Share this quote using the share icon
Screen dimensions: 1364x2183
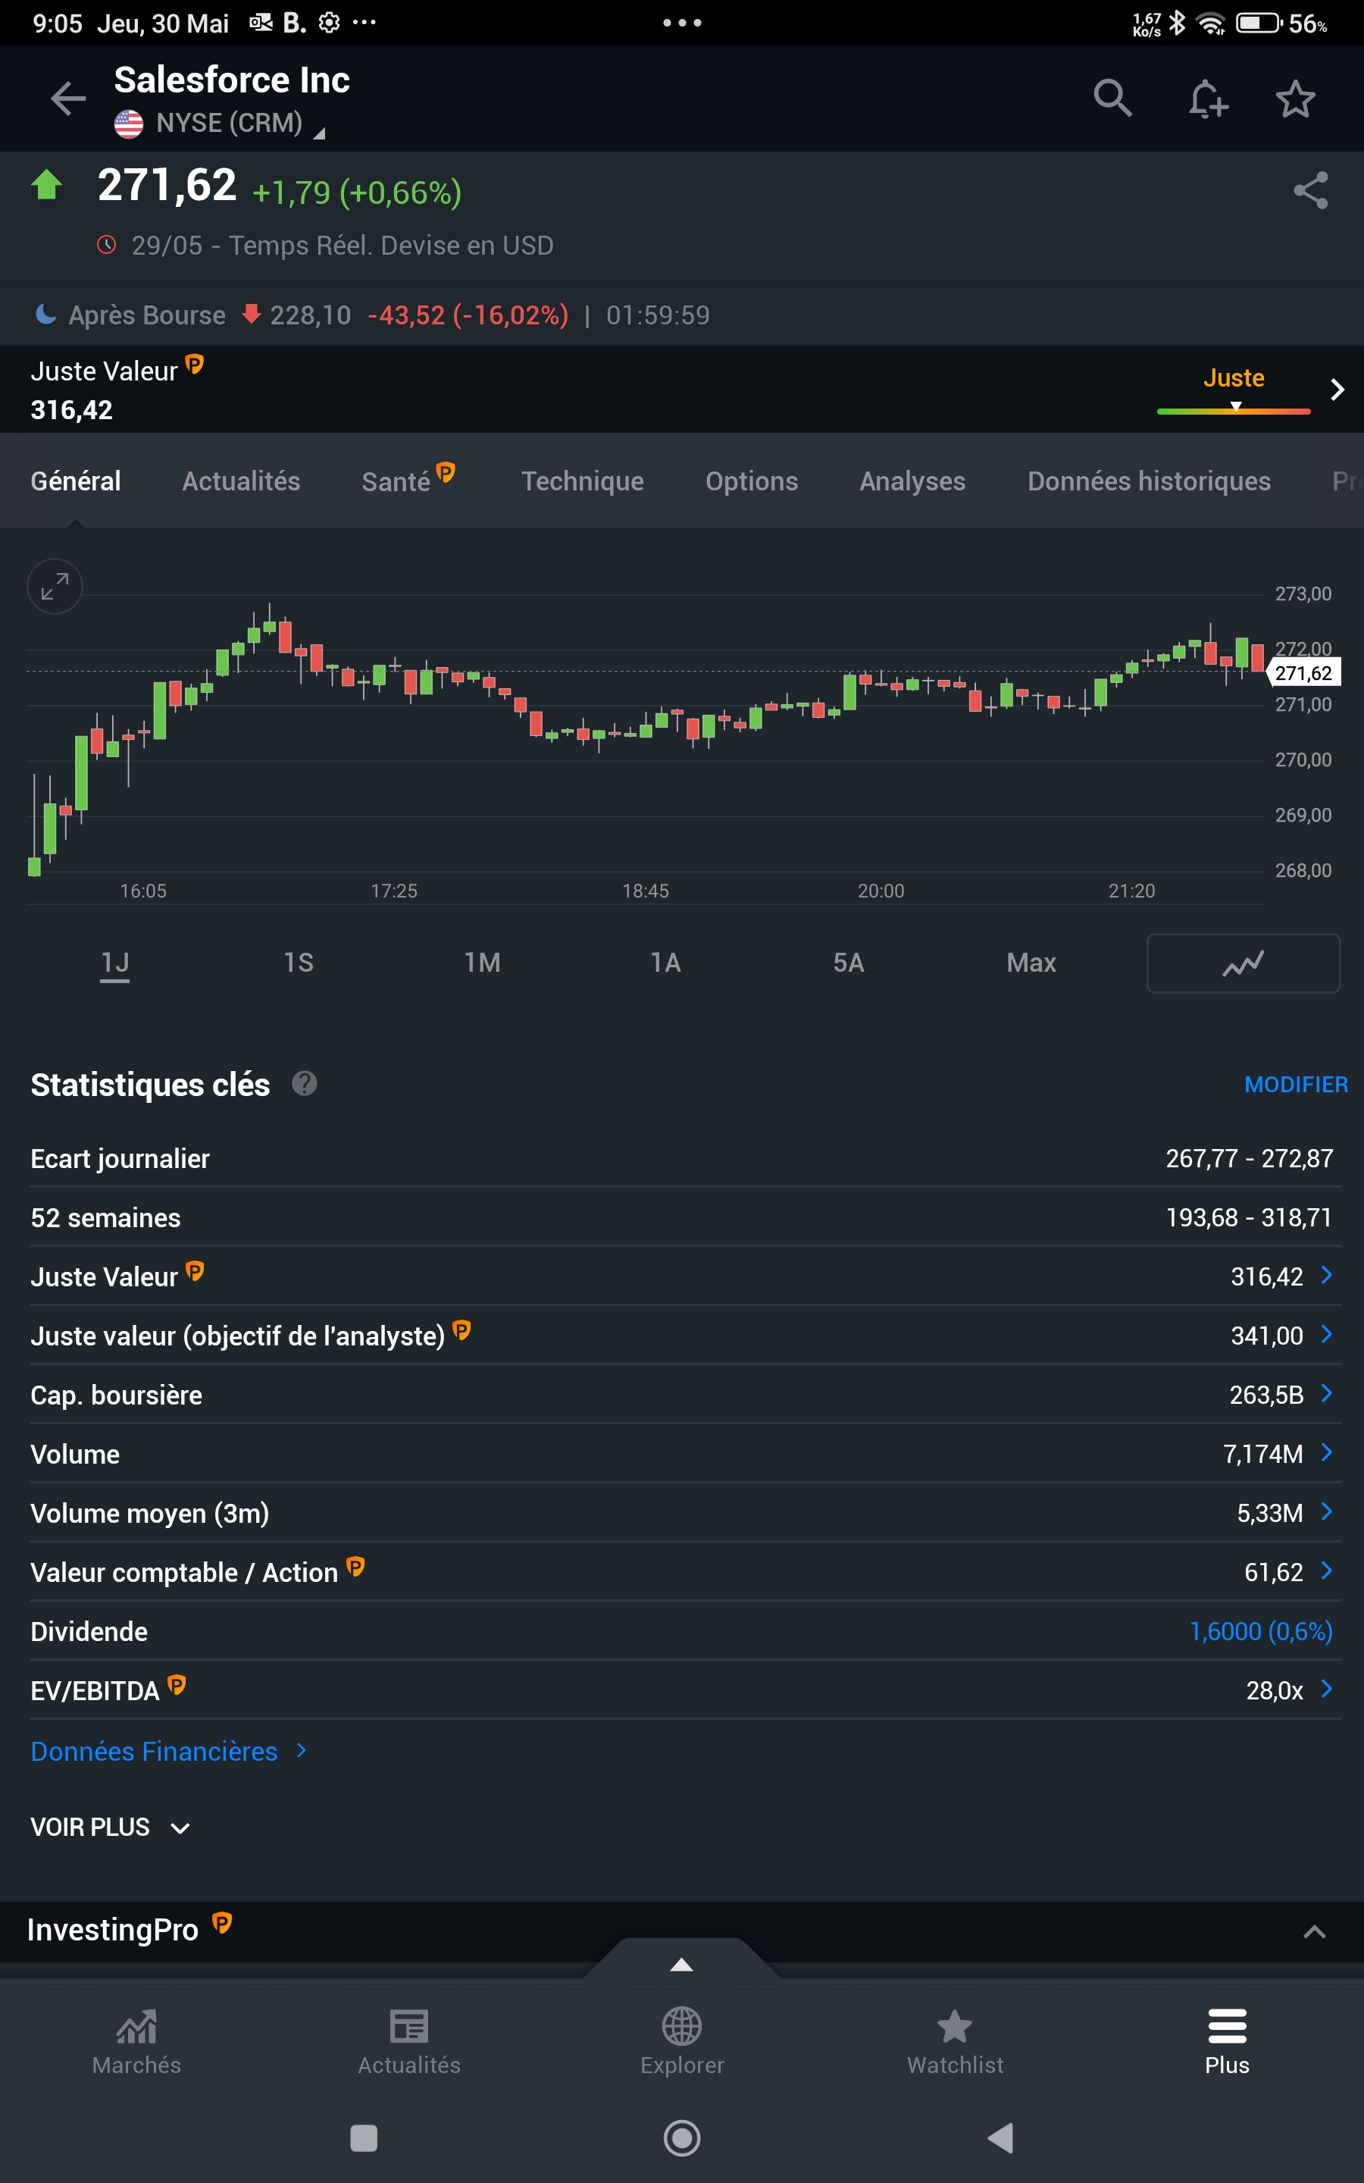[x=1311, y=190]
